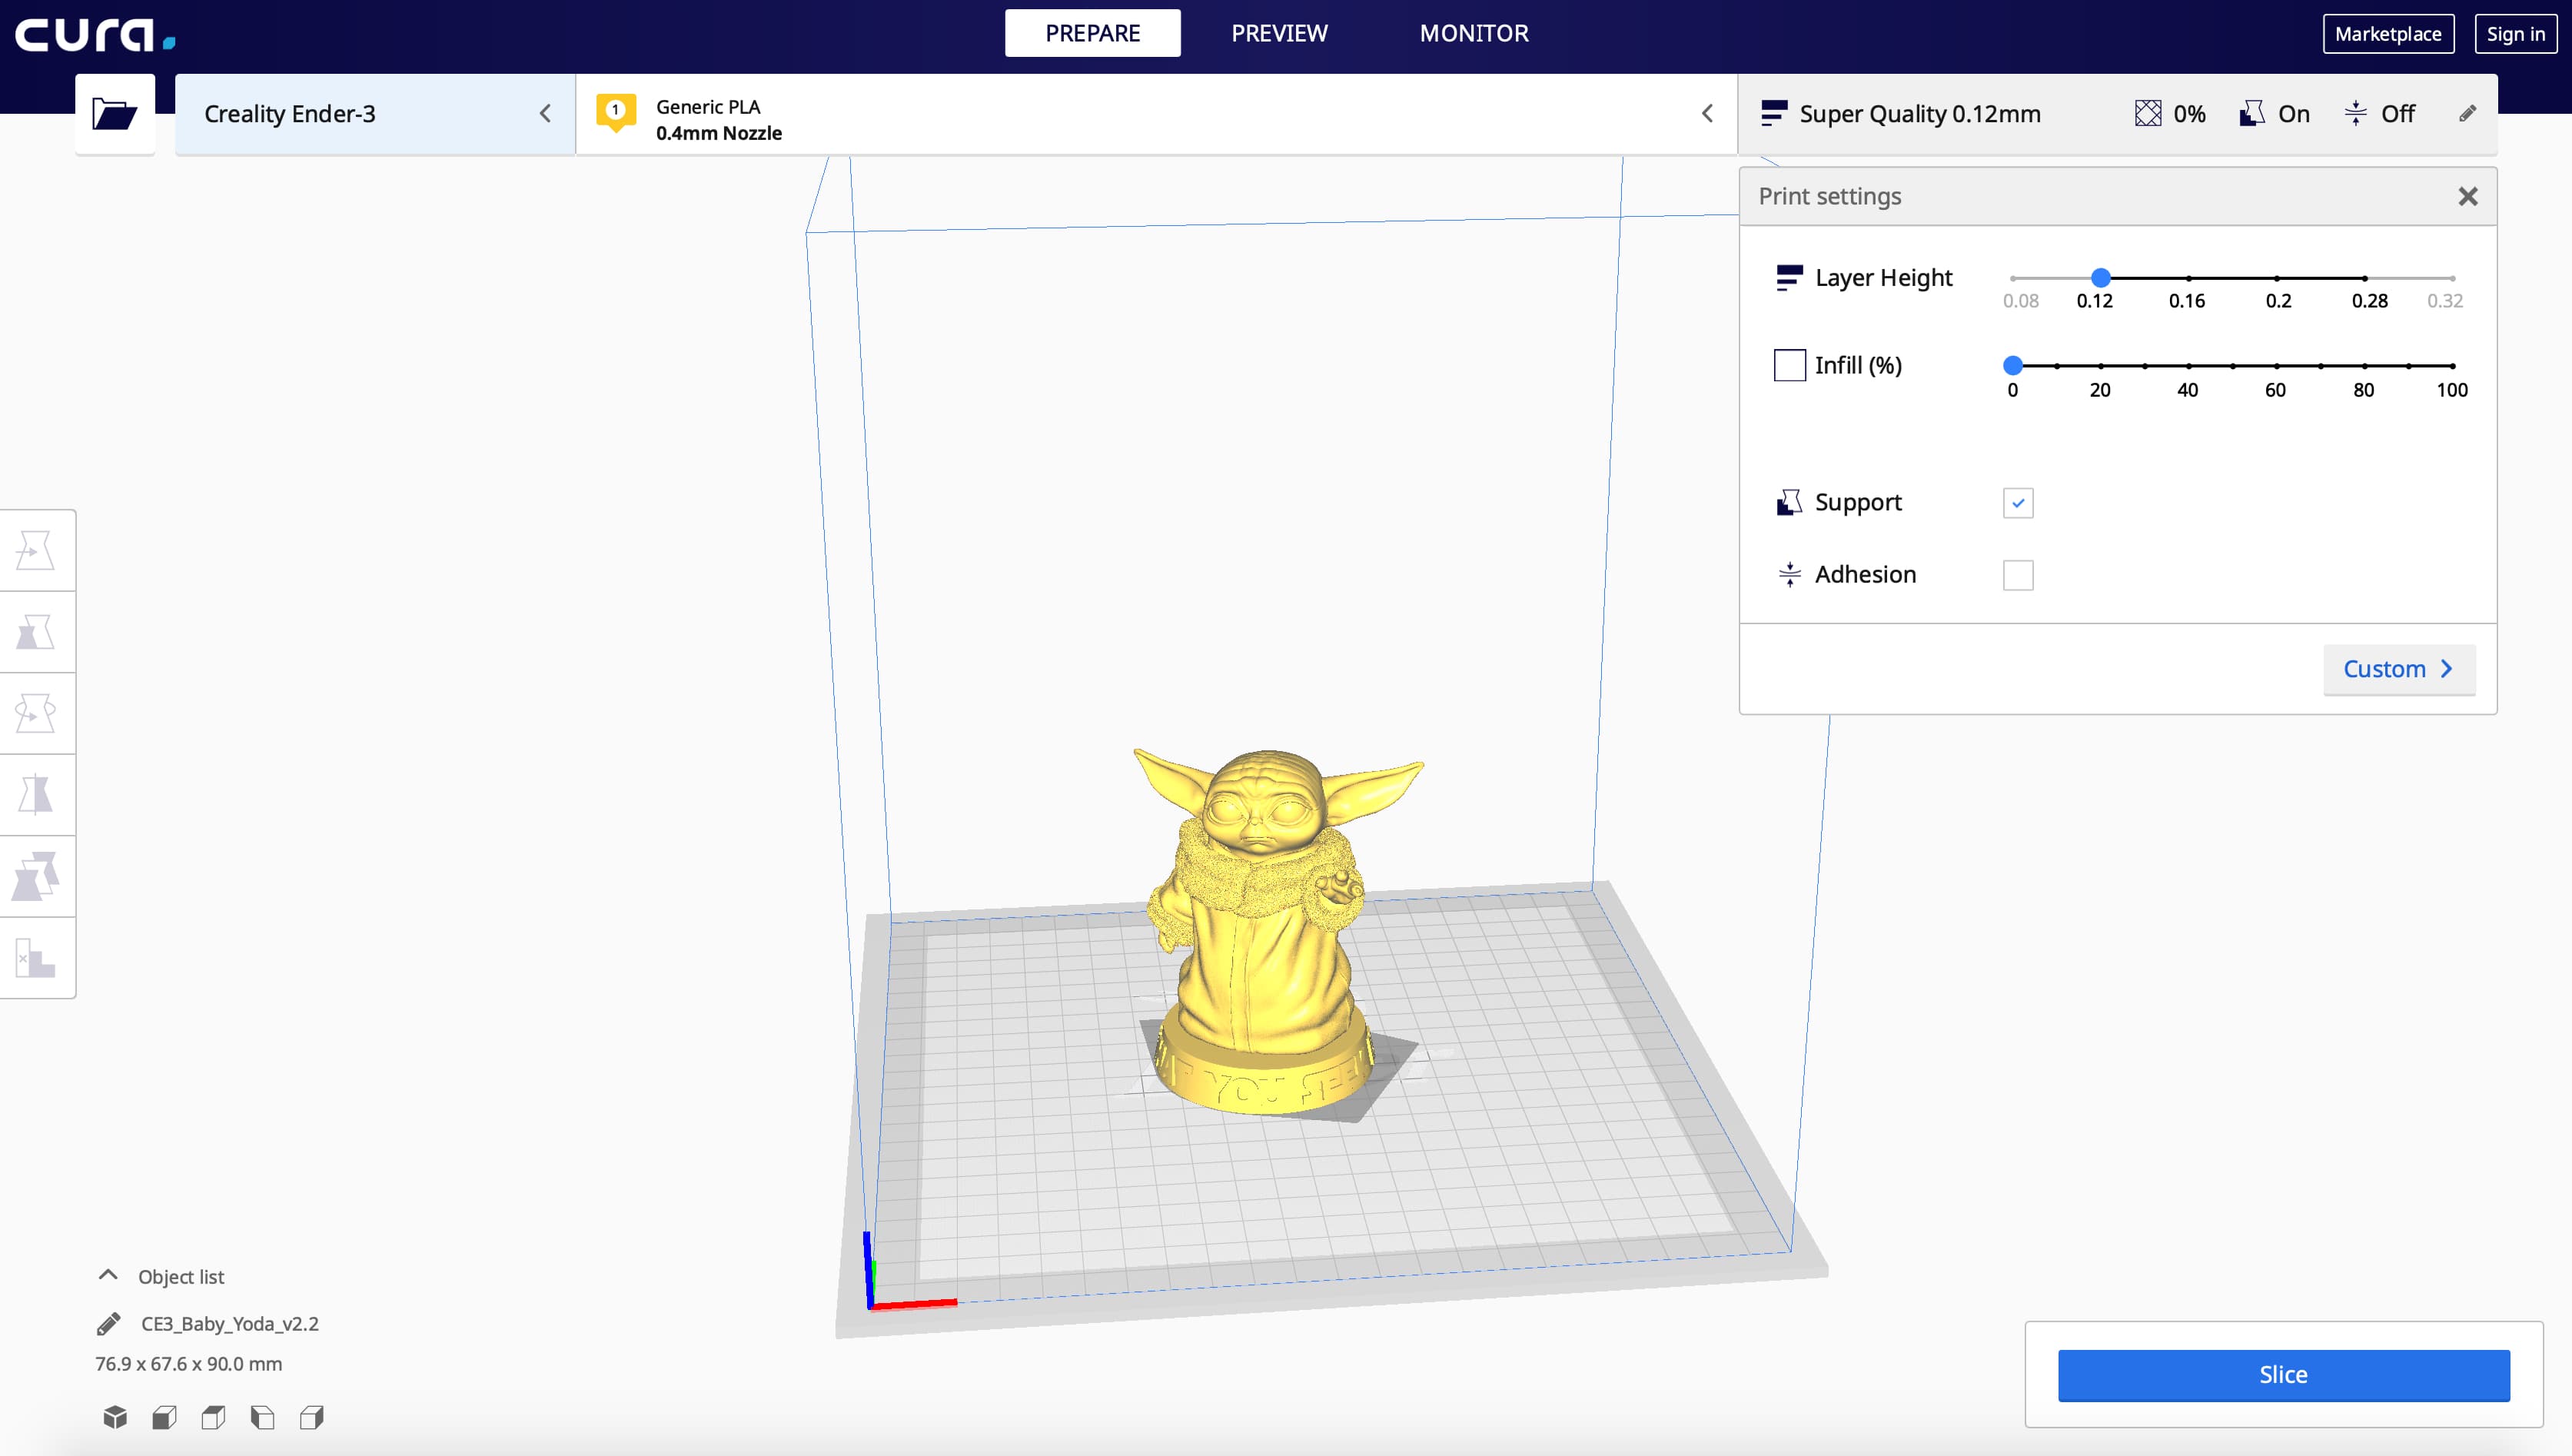
Task: Switch to left side view icon
Action: pos(262,1417)
